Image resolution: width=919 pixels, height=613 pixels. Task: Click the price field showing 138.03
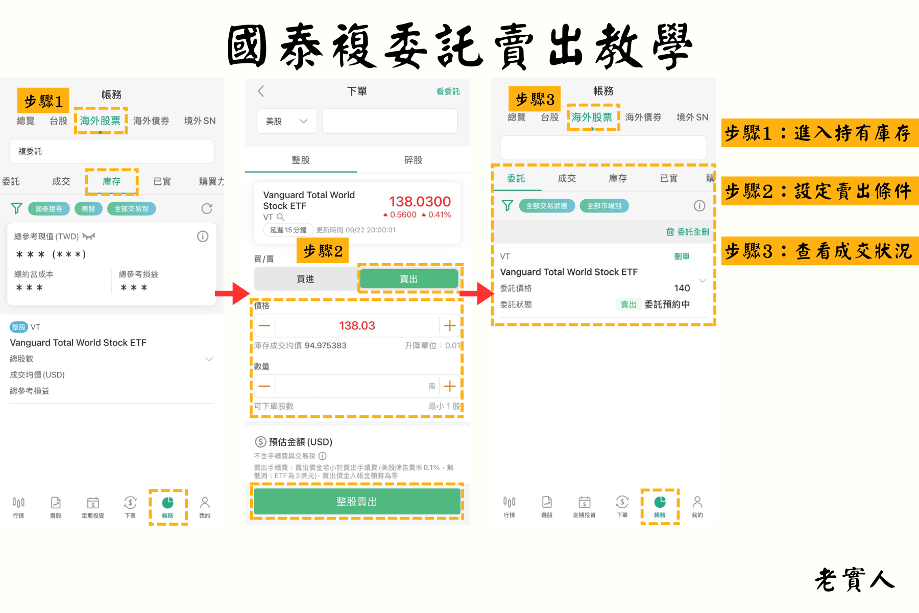[x=357, y=325]
